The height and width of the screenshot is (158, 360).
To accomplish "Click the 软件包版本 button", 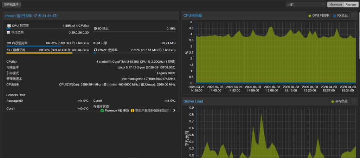I will click(x=12, y=5).
